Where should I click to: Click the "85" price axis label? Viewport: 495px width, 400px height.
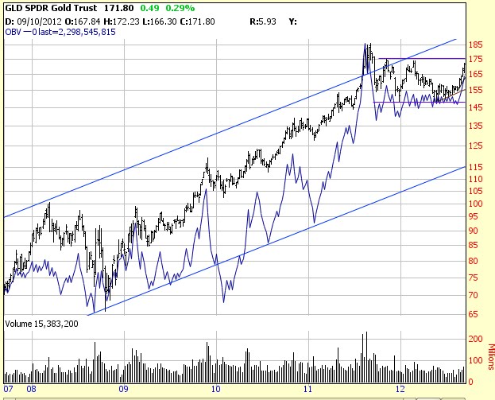click(x=473, y=245)
